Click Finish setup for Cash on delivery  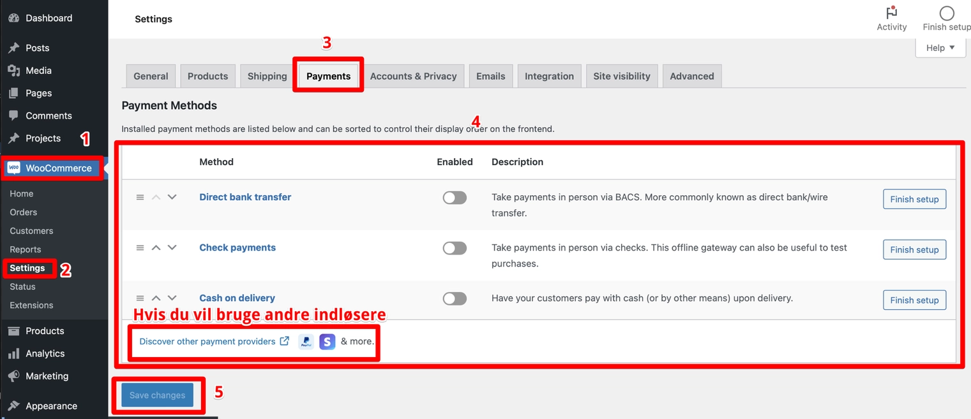pyautogui.click(x=914, y=300)
